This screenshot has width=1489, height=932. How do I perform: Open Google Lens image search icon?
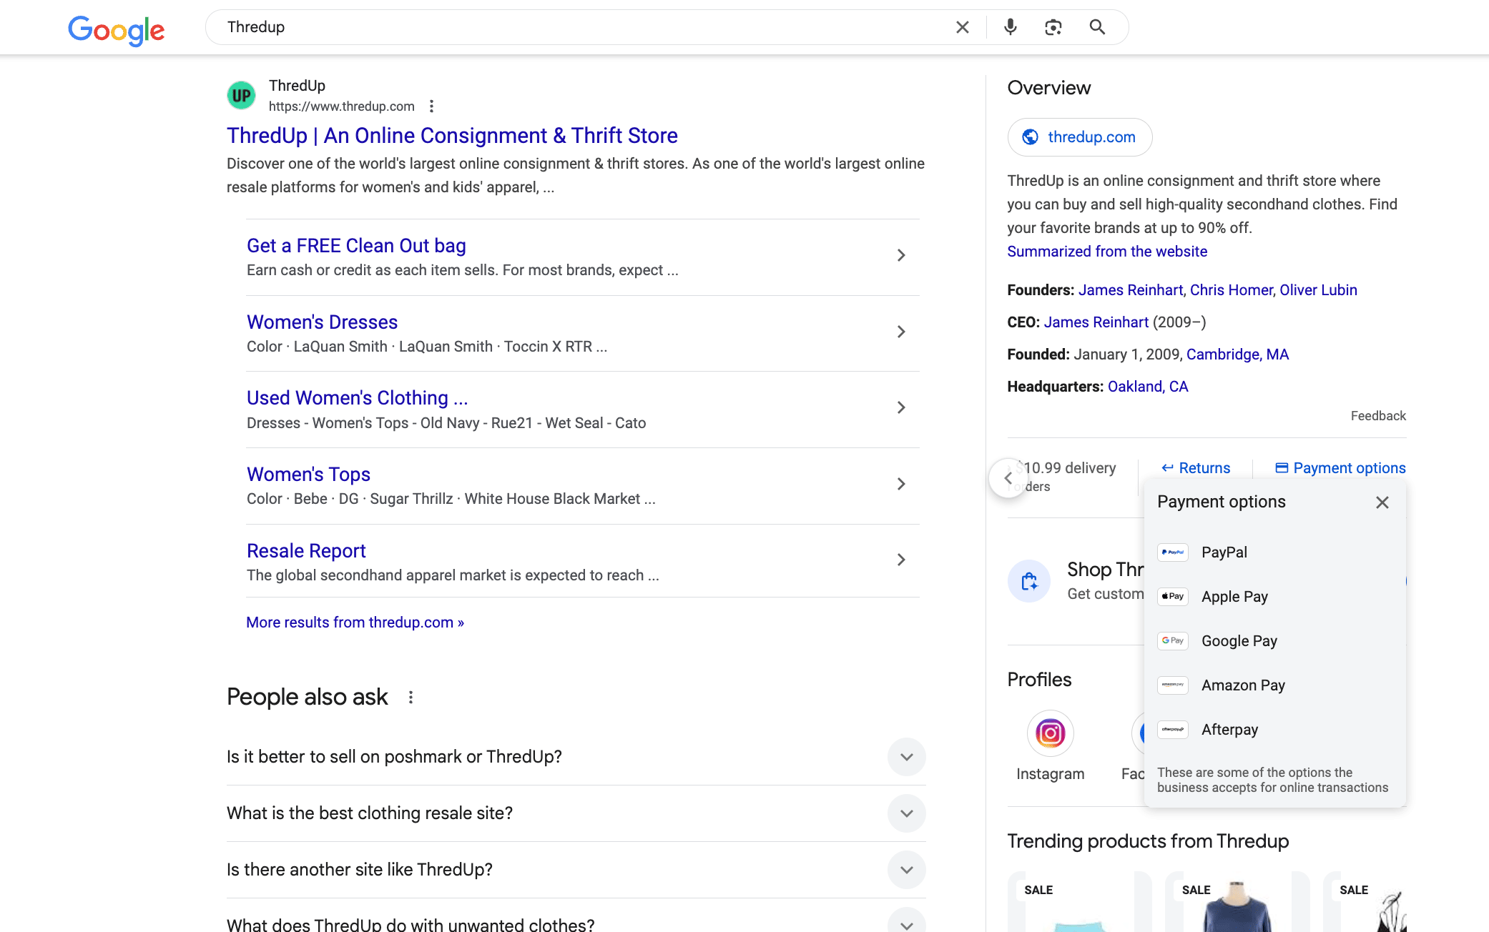click(x=1053, y=27)
